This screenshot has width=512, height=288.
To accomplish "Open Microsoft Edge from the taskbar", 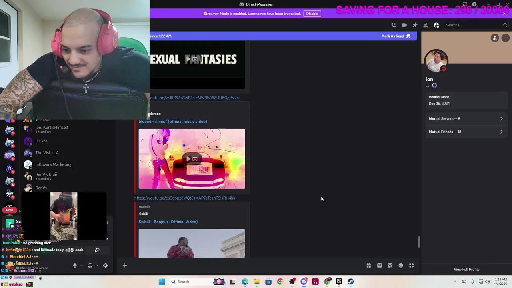I will coord(245,282).
